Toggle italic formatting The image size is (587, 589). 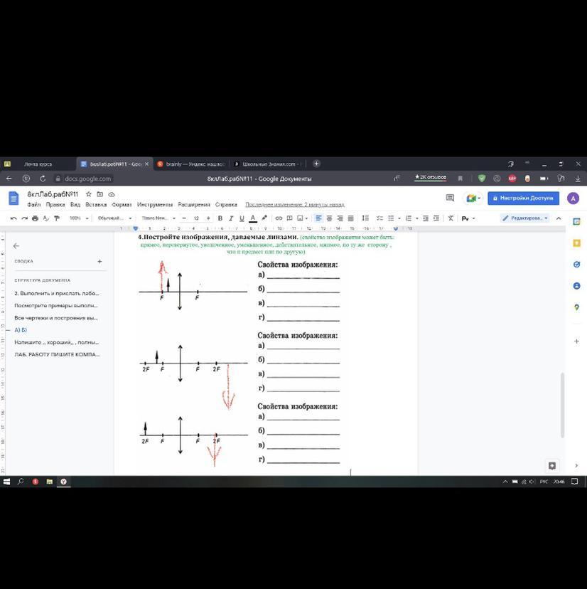click(x=231, y=218)
